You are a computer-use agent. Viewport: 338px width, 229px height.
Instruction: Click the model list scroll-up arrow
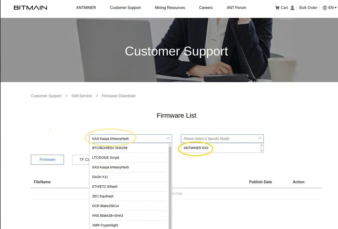click(262, 145)
